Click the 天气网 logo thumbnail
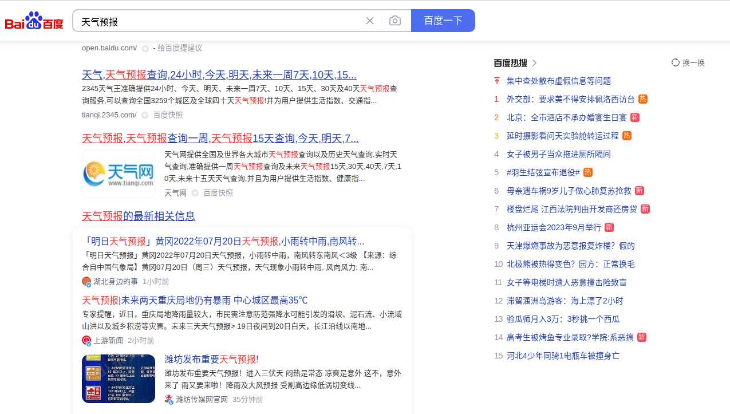730x414 pixels. coord(119,174)
